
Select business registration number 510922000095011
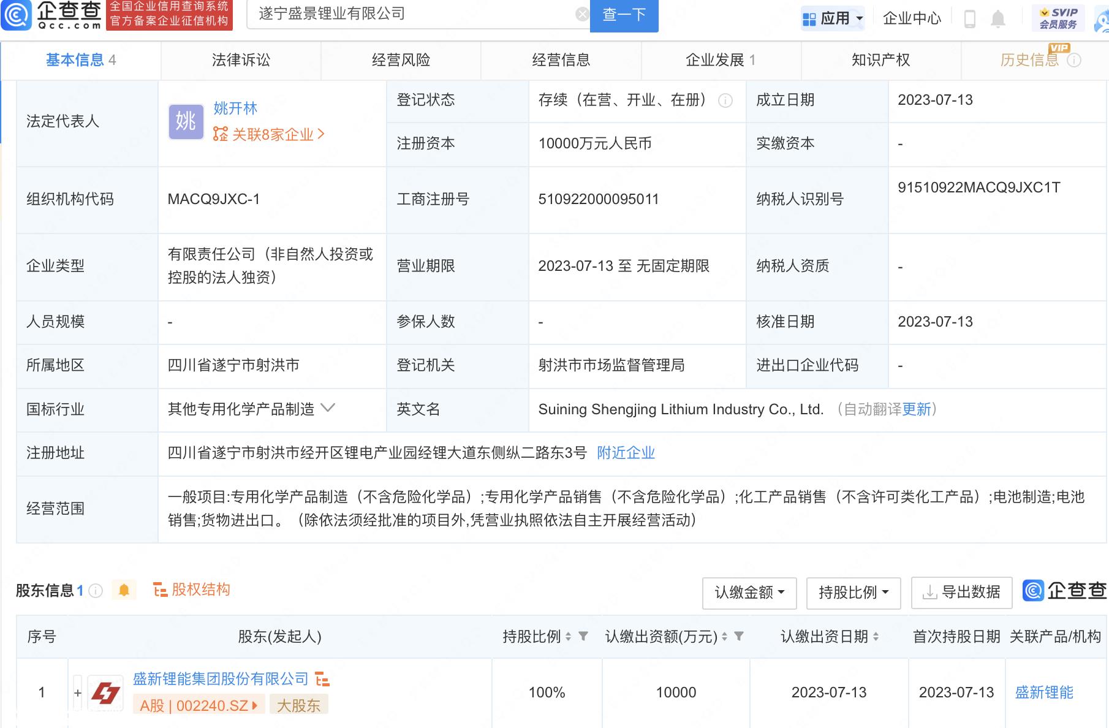(x=599, y=199)
